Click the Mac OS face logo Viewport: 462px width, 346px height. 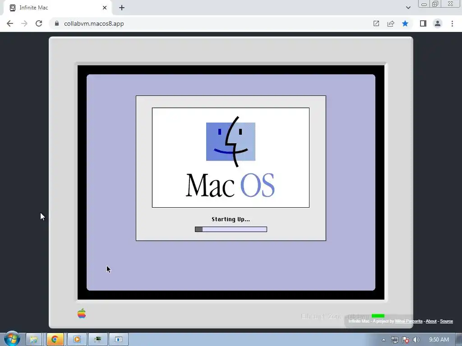point(231,142)
